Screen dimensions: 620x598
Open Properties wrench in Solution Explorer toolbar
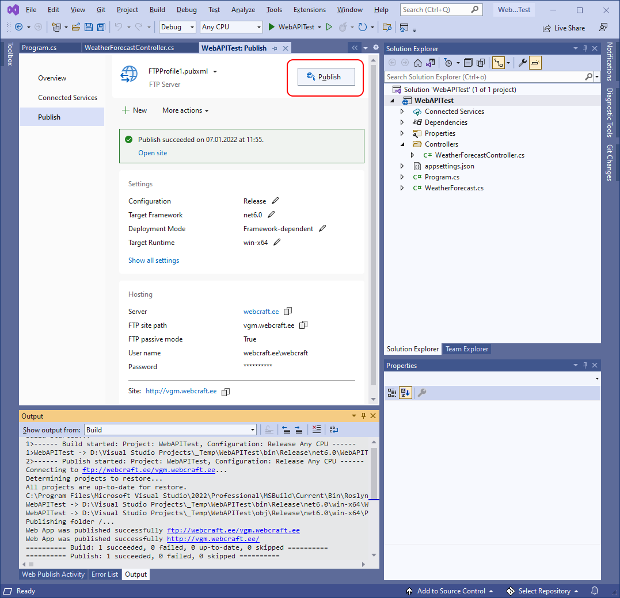523,63
